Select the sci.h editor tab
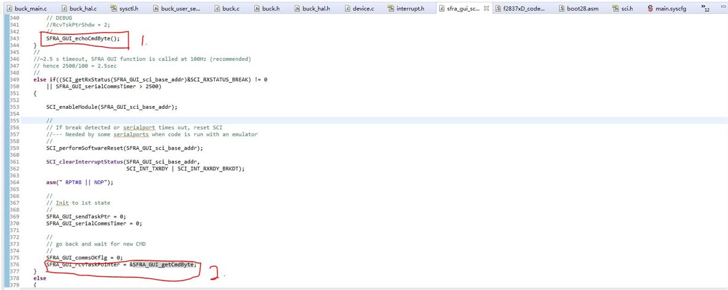 (622, 9)
